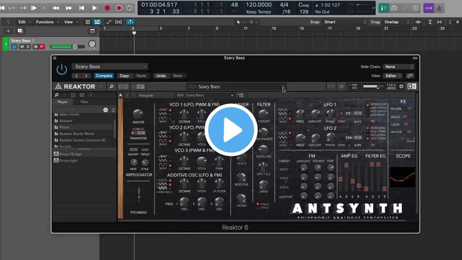Mute the Szary Bass track
The image size is (462, 260).
point(22,47)
